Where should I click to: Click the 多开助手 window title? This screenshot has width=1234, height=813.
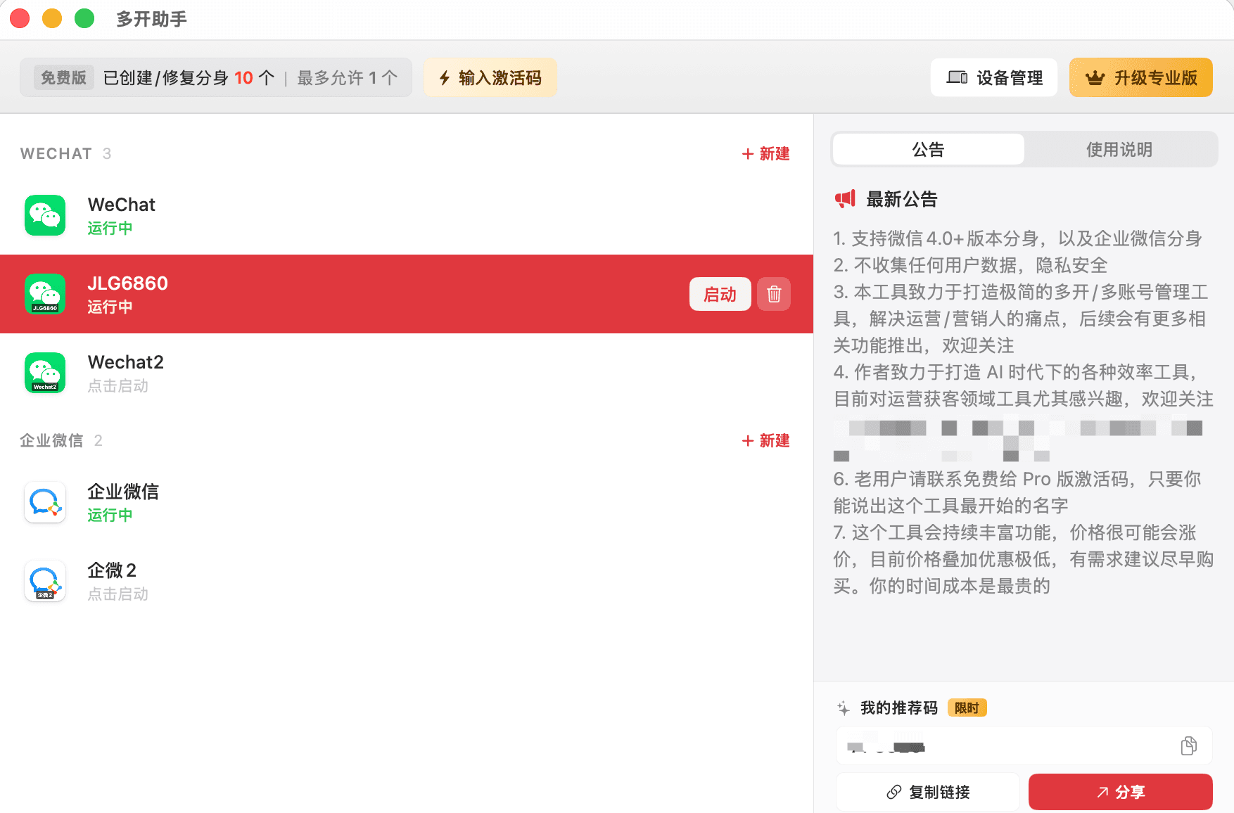tap(151, 19)
